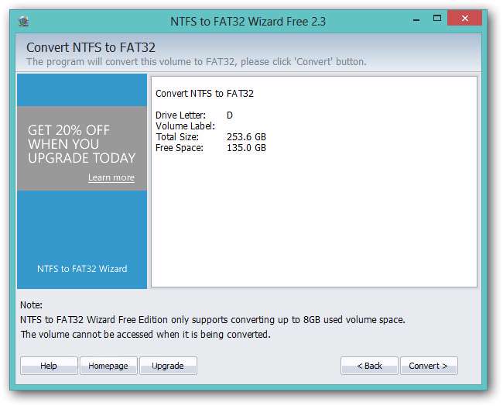Click the 8GB limit note text
503x406 pixels.
(x=212, y=319)
